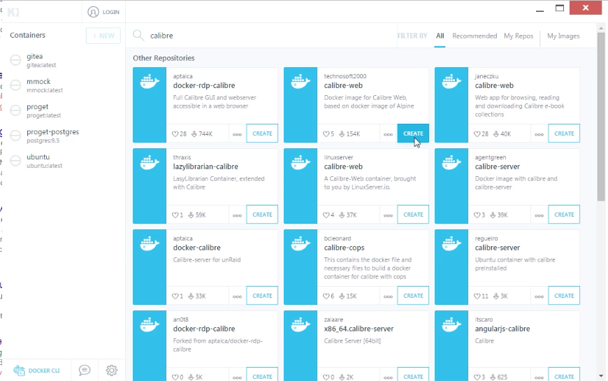
Task: Click gitea container status icon
Action: pyautogui.click(x=15, y=60)
